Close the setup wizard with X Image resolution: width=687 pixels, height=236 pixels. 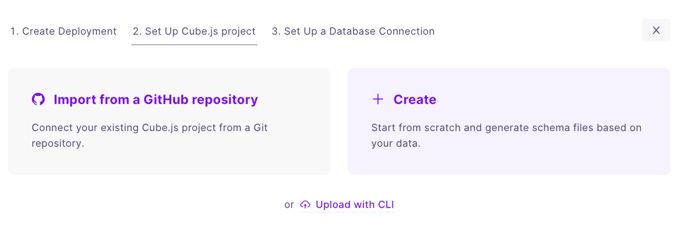tap(656, 30)
